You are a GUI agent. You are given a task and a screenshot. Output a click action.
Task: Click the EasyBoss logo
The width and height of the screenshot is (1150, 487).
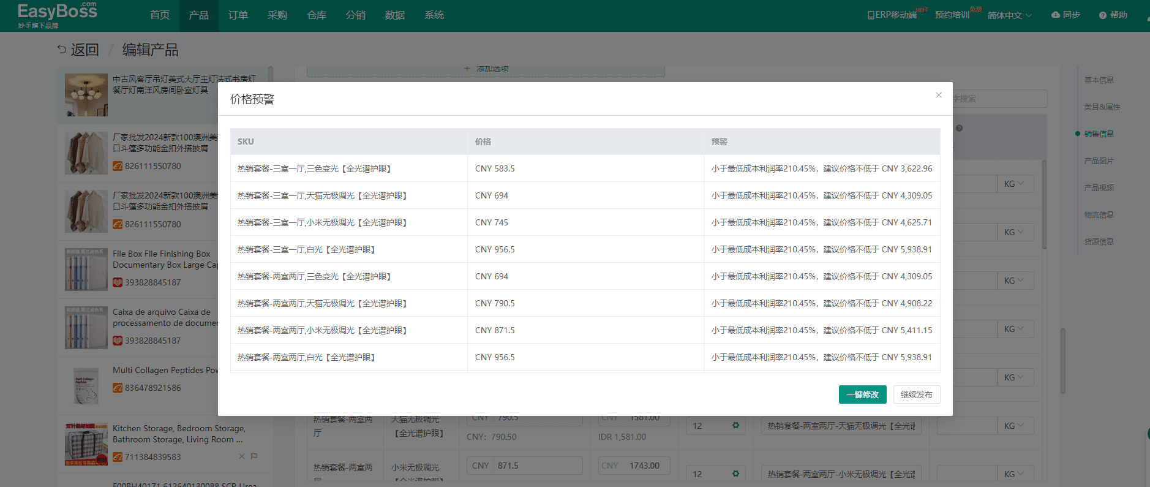pos(57,15)
